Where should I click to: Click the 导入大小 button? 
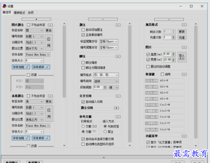point(182,57)
